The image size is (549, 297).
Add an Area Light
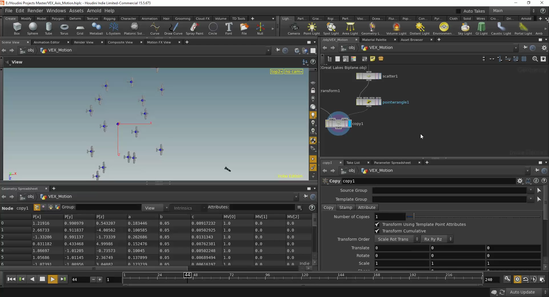pos(350,29)
